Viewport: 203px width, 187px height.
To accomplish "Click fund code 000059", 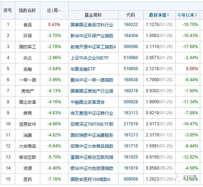I will click(131, 179).
